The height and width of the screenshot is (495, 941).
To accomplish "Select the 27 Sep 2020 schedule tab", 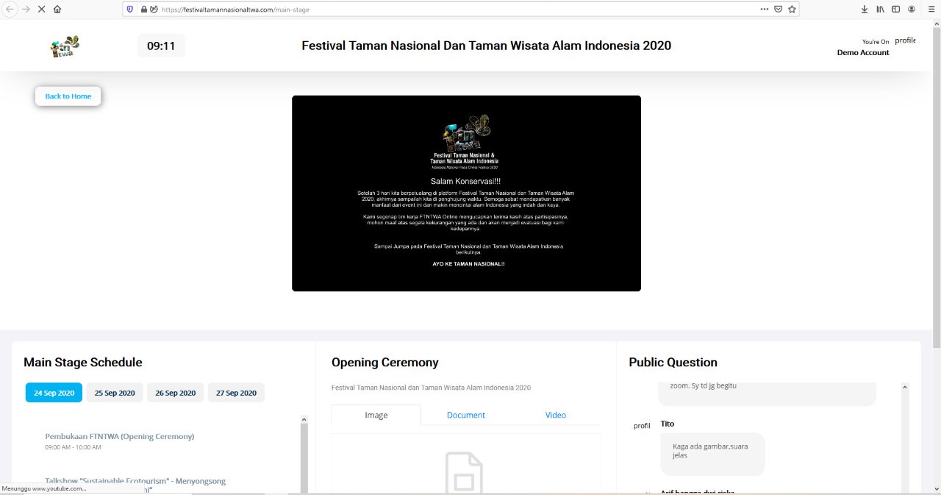I will (x=236, y=393).
